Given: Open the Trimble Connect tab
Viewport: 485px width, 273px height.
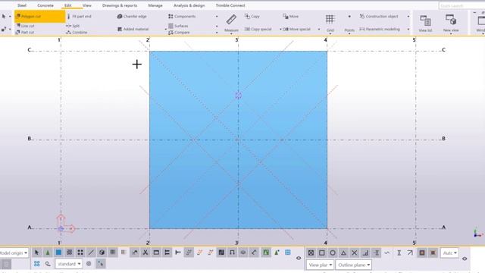Looking at the screenshot, I should coord(230,5).
